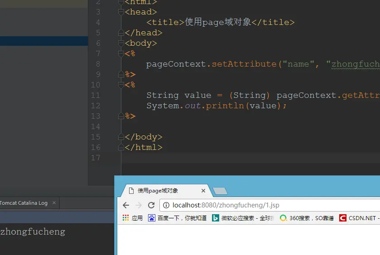Screen dimensions: 380x255
Task: Open the Apps grid bookmark icon
Action: (x=125, y=218)
